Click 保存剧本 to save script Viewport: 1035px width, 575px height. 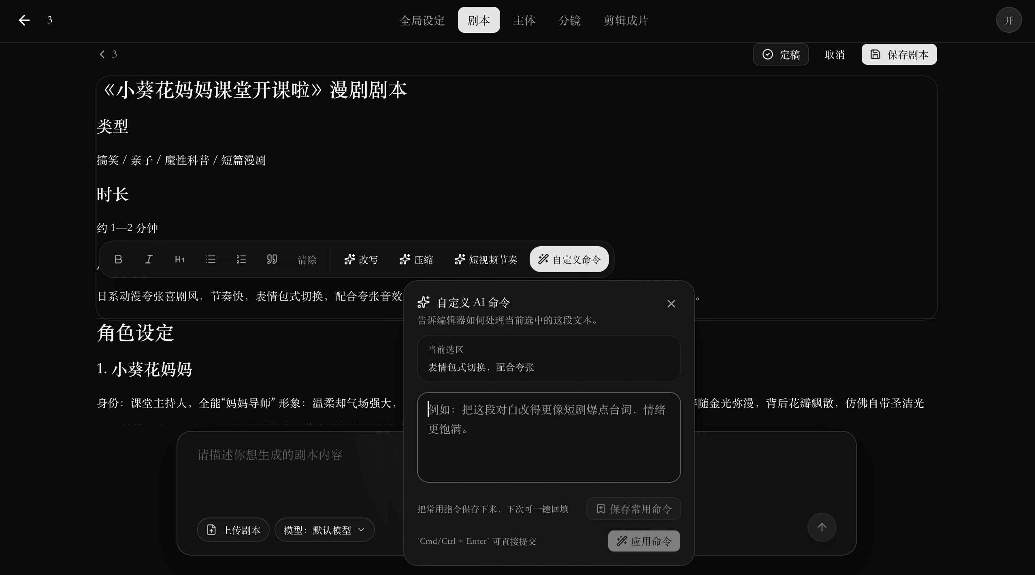[899, 54]
